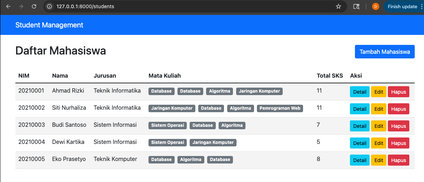
Task: Open the tab search icon
Action: (356, 6)
